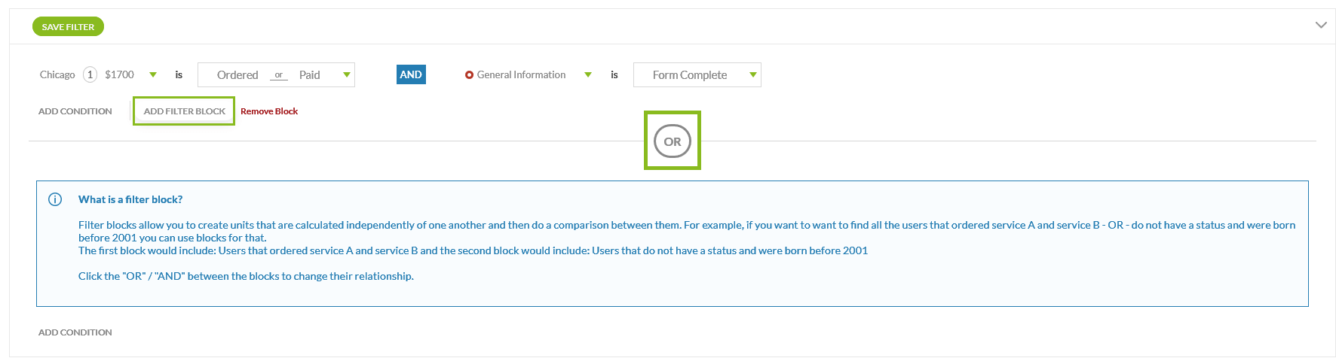Viewport: 1336px width, 358px height.
Task: Select the Chicago service label
Action: pyautogui.click(x=57, y=74)
